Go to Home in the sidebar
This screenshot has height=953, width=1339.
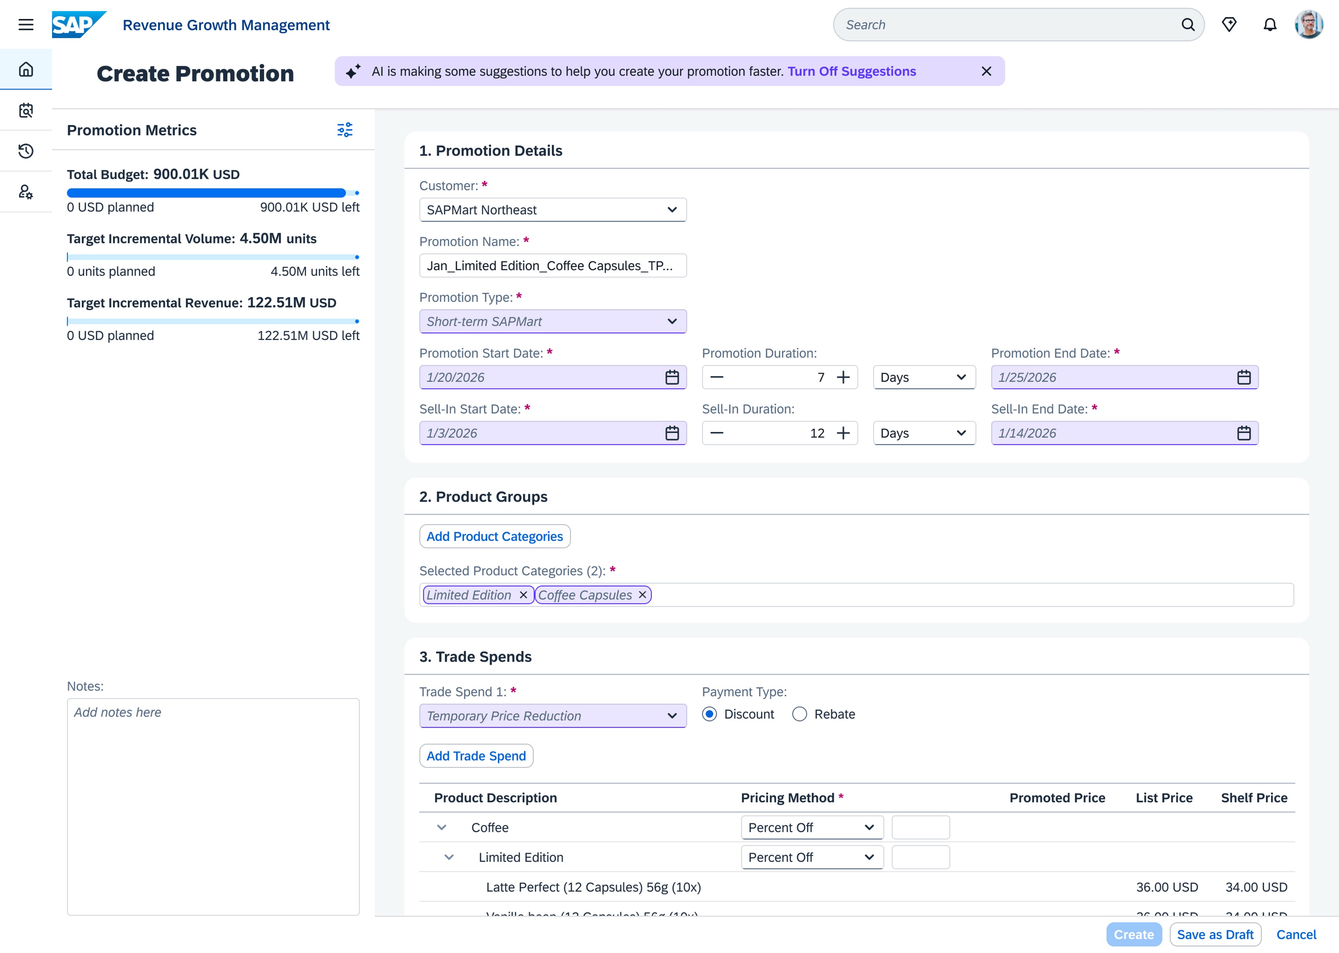26,69
